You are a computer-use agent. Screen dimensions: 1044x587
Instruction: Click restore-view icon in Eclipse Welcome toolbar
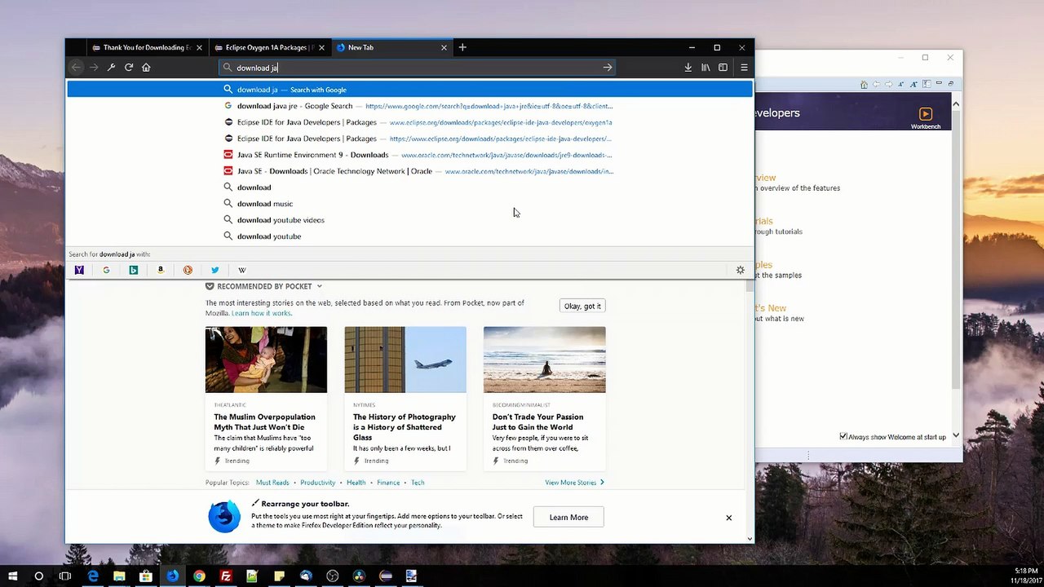[949, 83]
